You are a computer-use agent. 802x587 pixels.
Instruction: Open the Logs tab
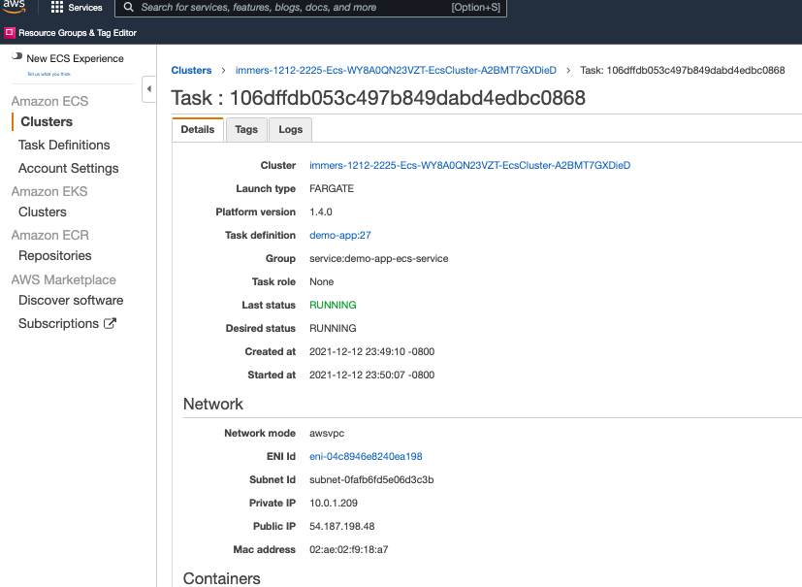pyautogui.click(x=290, y=129)
